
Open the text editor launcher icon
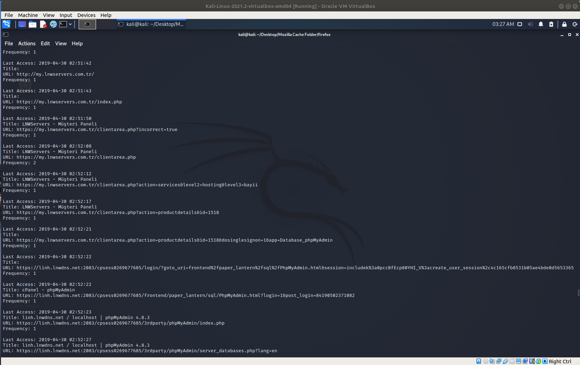[x=43, y=24]
